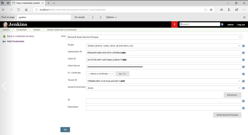Open help icon for Client Secret
The height and width of the screenshot is (135, 248).
click(x=244, y=67)
